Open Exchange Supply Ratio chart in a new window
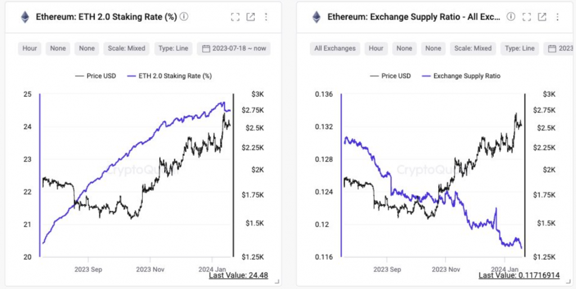 pos(542,17)
